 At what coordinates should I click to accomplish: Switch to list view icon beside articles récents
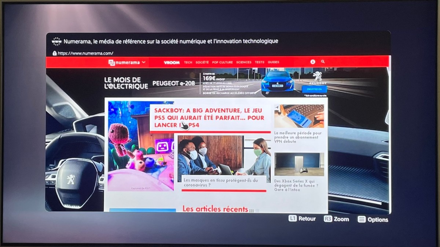[257, 211]
